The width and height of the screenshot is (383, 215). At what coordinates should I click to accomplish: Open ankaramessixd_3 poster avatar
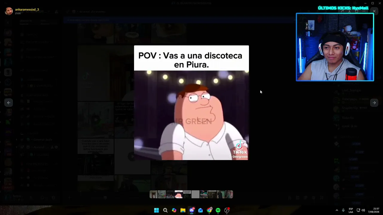point(9,11)
